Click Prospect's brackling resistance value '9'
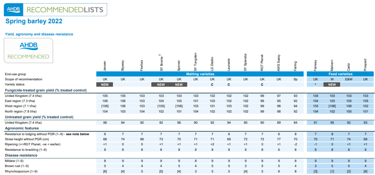 tap(366, 150)
